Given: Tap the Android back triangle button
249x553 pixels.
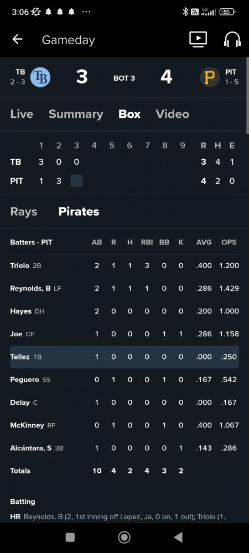Looking at the screenshot, I should tap(179, 537).
